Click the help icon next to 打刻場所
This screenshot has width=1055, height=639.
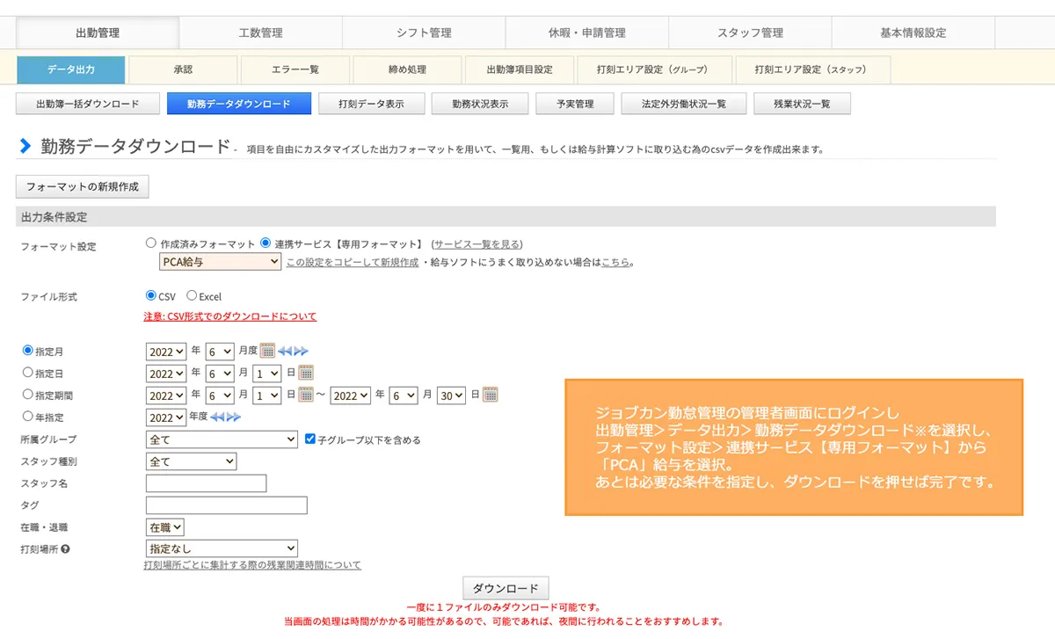65,549
